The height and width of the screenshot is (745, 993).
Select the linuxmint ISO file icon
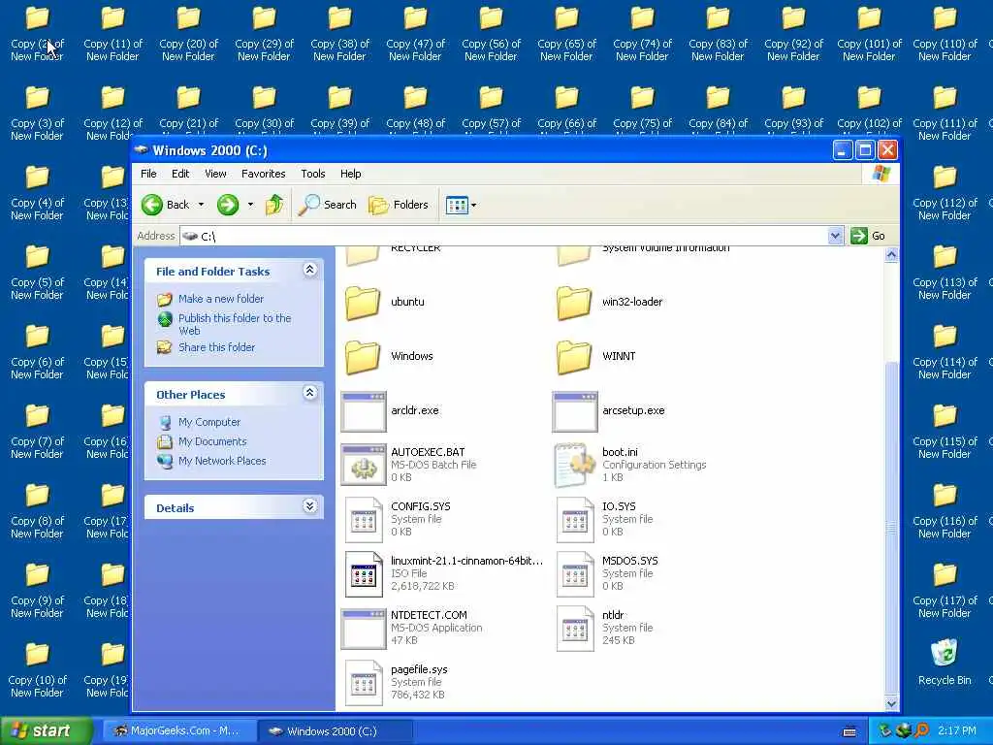tap(364, 574)
